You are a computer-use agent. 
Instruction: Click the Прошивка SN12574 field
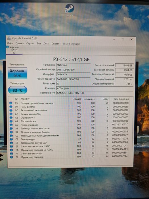[73, 65]
